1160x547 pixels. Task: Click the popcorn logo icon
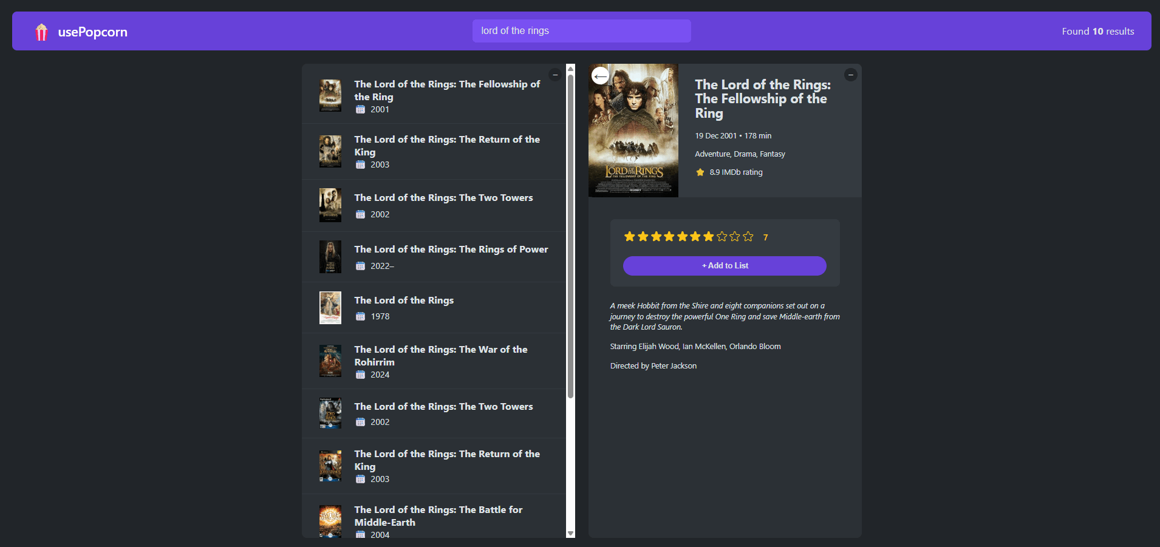click(x=41, y=31)
